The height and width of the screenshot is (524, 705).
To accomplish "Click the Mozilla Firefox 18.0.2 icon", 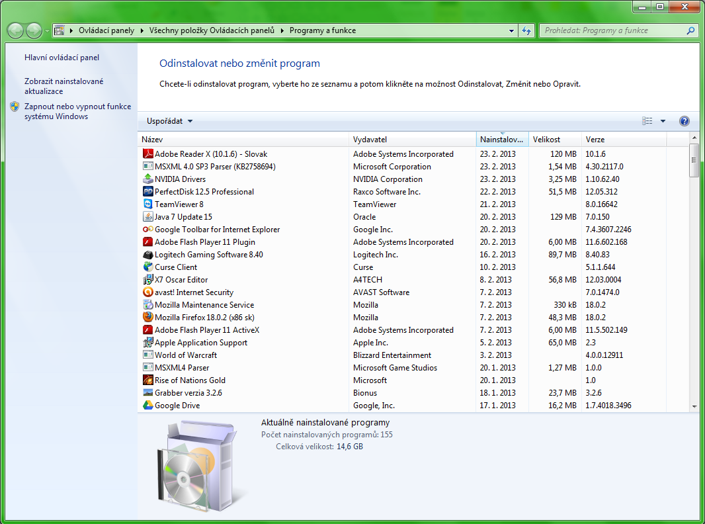I will tap(148, 318).
